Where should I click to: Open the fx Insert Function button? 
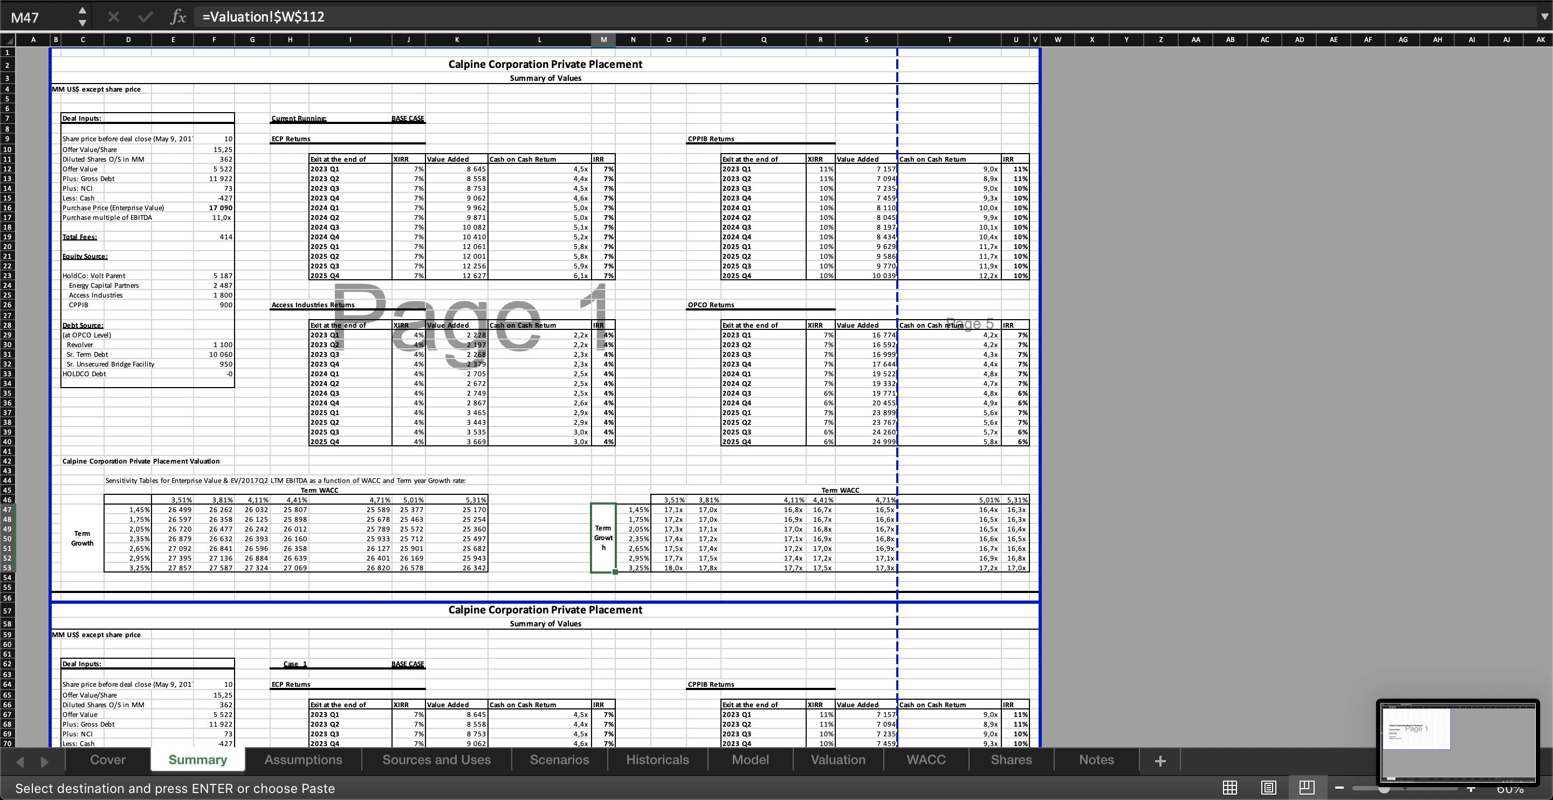pyautogui.click(x=178, y=17)
